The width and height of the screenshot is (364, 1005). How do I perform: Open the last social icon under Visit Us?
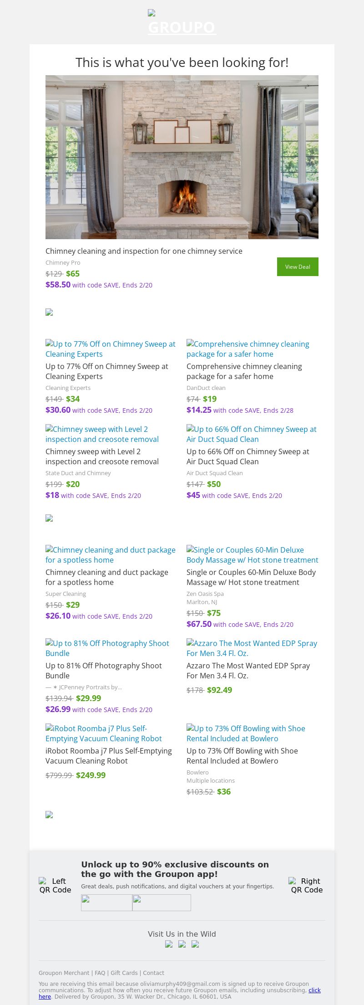195,944
